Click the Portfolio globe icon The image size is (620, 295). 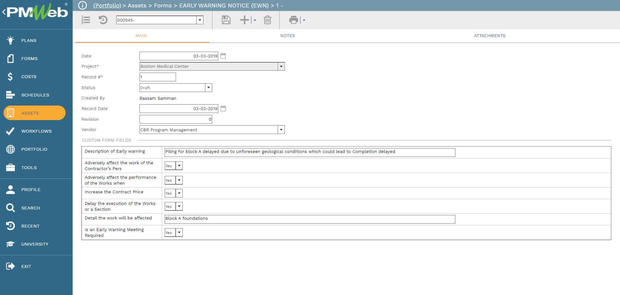[10, 149]
